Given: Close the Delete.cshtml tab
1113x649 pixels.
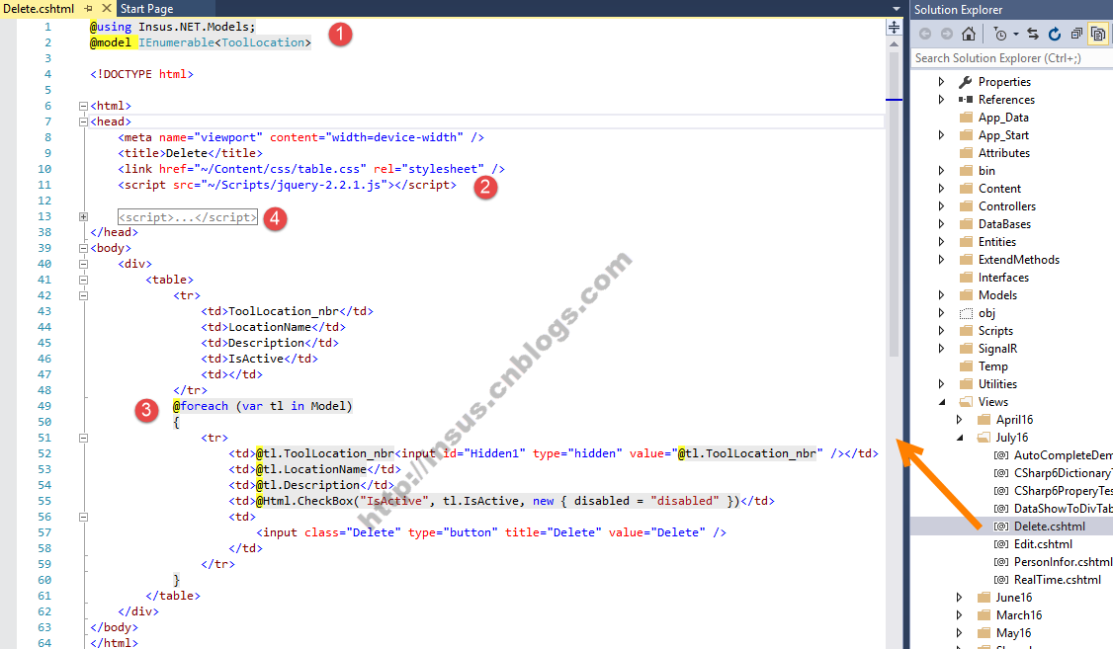Looking at the screenshot, I should pyautogui.click(x=107, y=9).
